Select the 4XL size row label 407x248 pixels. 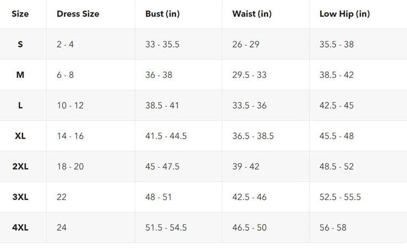coord(20,228)
